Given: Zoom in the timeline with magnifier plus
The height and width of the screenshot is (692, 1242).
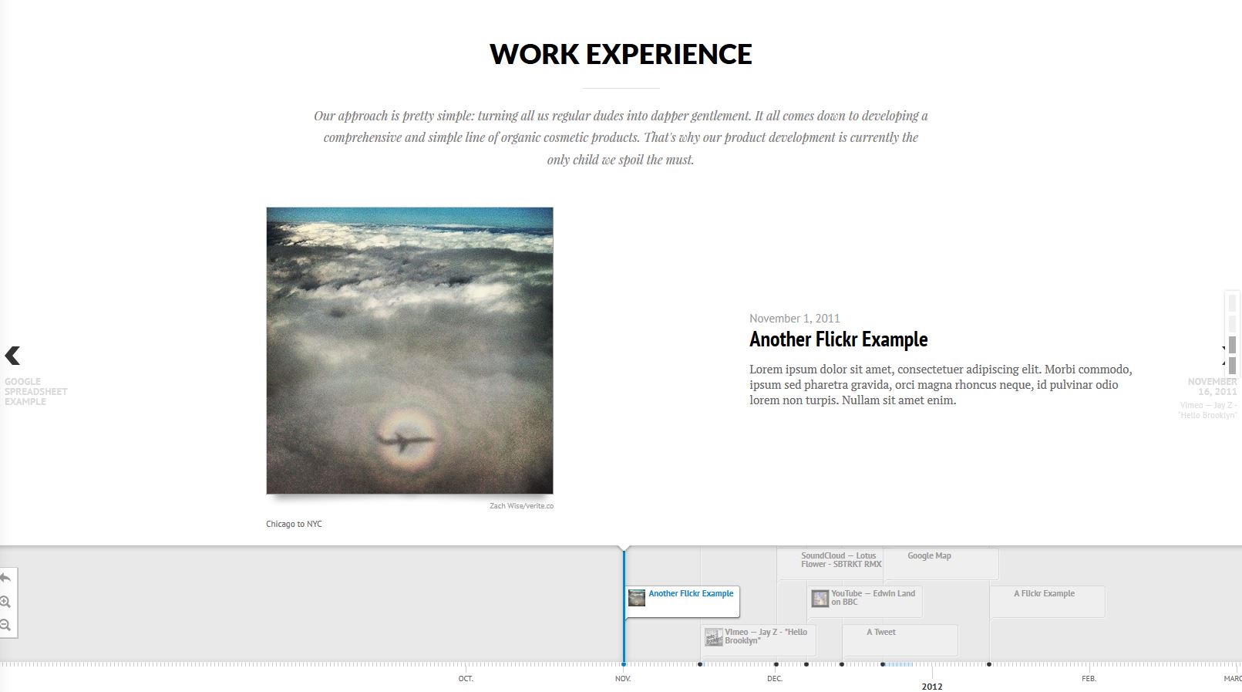Looking at the screenshot, I should [5, 602].
